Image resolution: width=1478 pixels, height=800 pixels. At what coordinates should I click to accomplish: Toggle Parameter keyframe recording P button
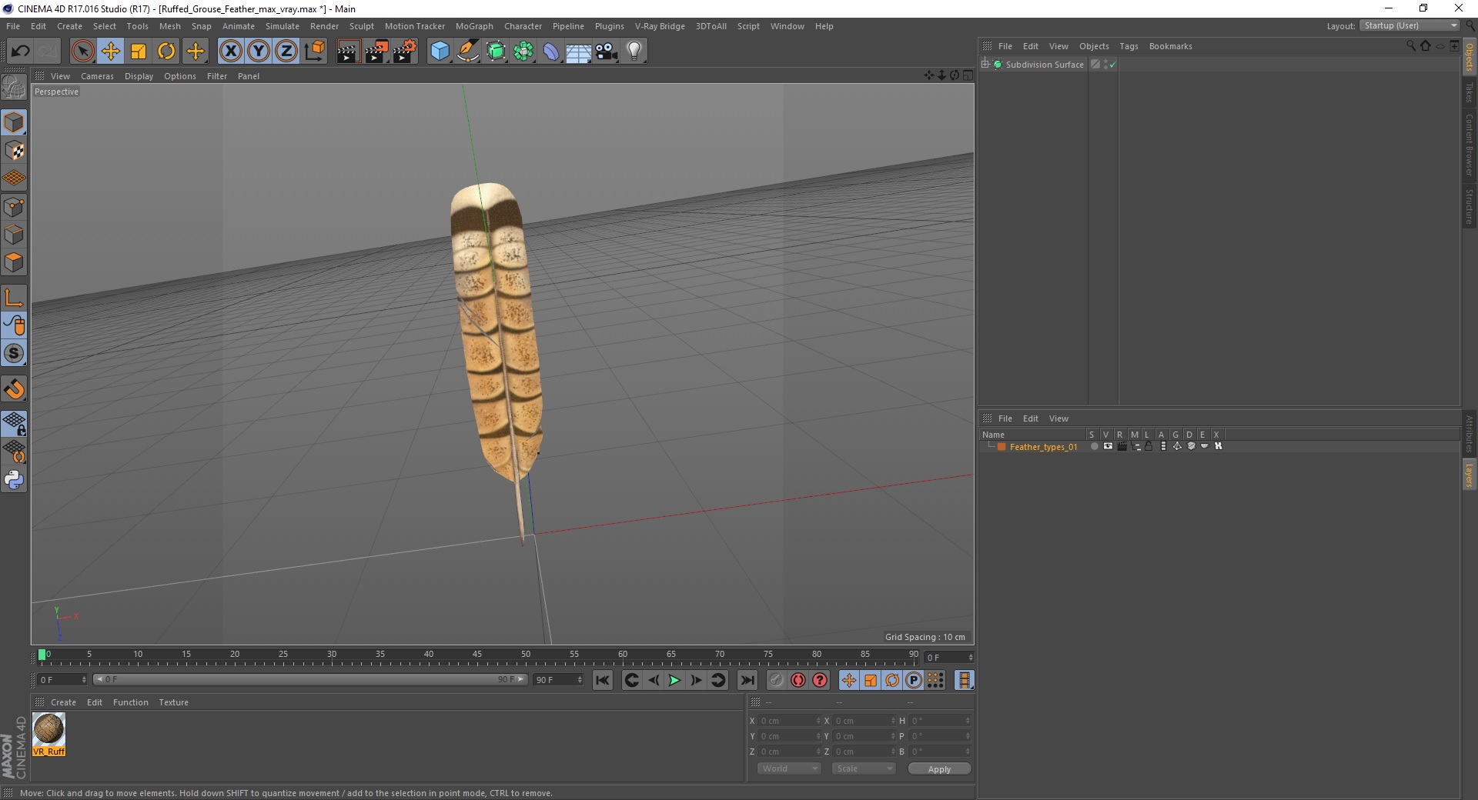[914, 680]
